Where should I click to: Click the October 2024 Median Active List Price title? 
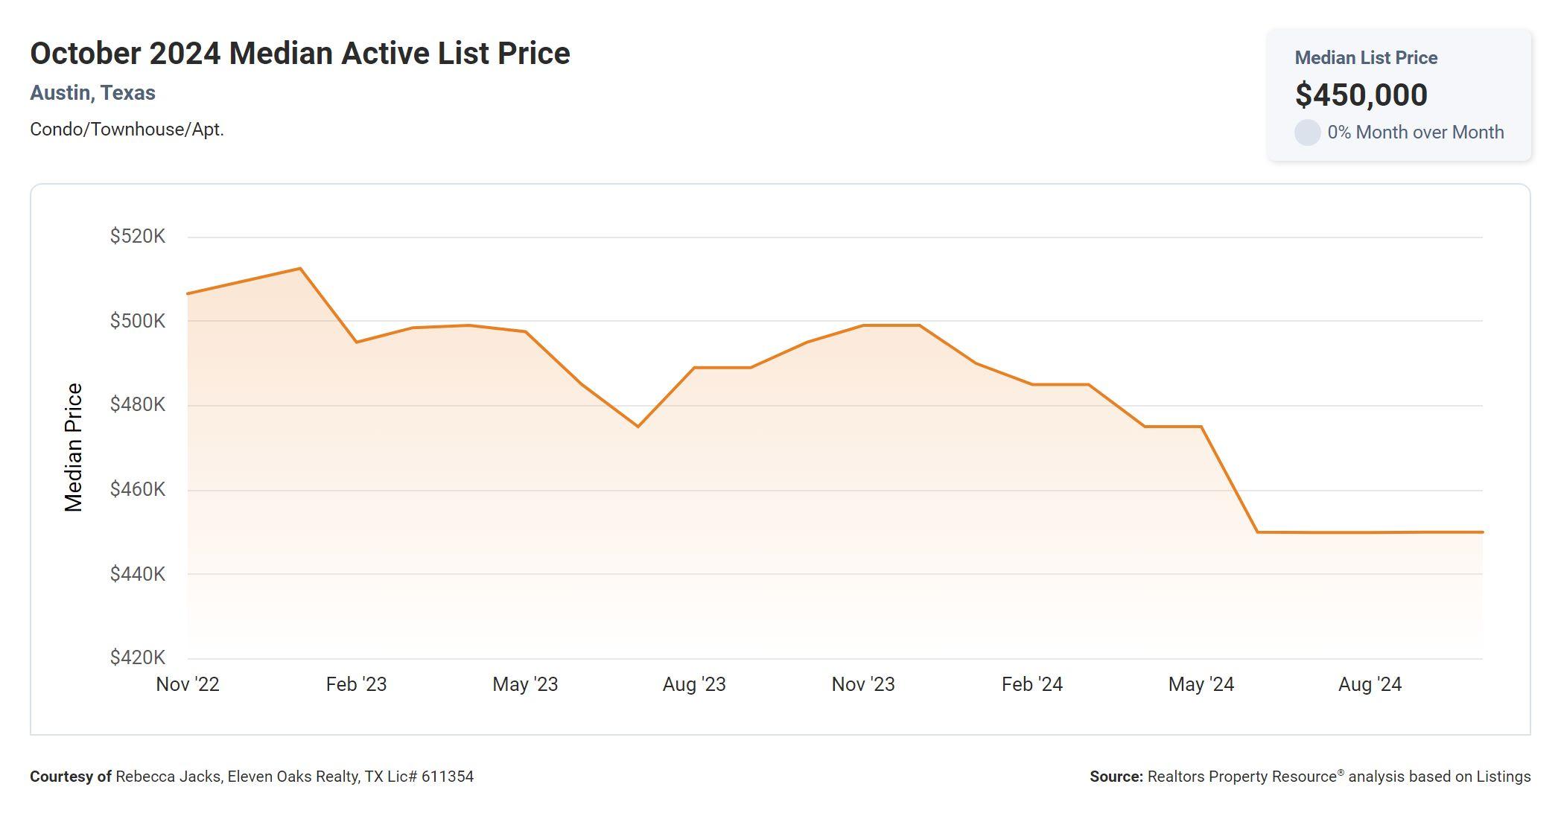pos(299,54)
